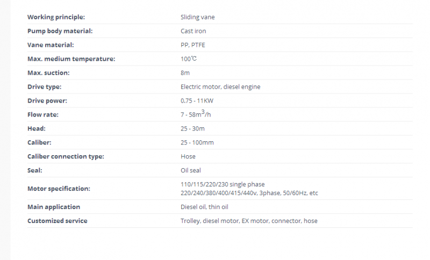Click the 'PP, PTFE' vane material value
The image size is (430, 260).
click(x=193, y=45)
